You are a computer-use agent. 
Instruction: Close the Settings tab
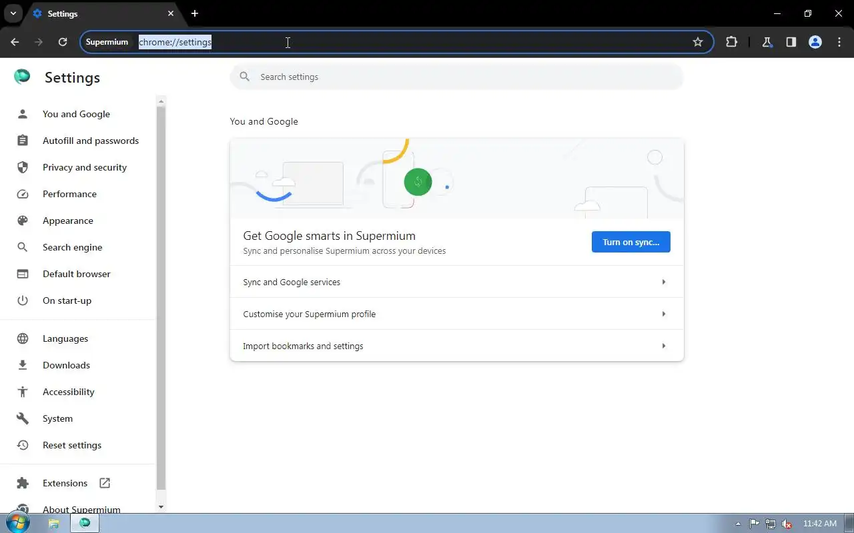(171, 13)
